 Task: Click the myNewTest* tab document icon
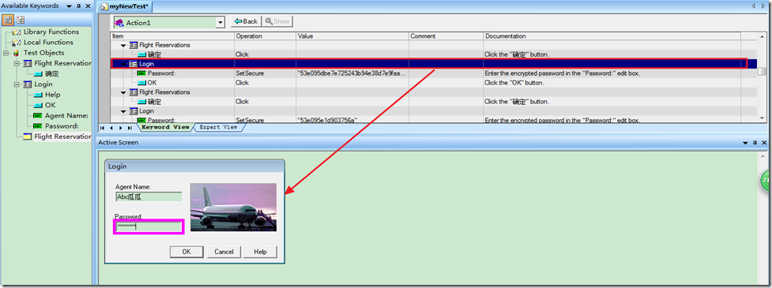coord(104,7)
